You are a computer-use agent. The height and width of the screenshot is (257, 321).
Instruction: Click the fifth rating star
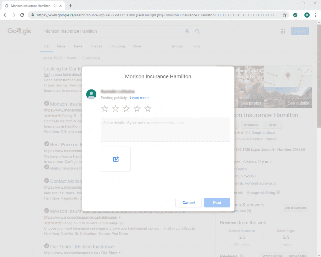(148, 109)
